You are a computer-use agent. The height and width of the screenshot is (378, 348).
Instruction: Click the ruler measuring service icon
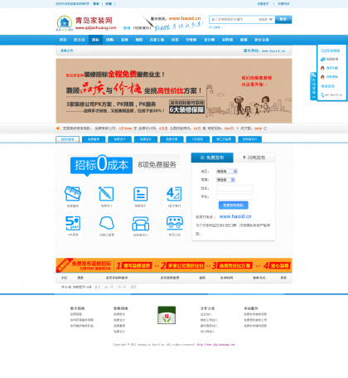point(73,193)
